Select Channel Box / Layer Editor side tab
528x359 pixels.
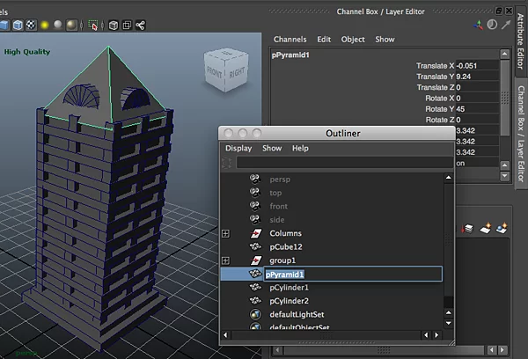pos(521,134)
